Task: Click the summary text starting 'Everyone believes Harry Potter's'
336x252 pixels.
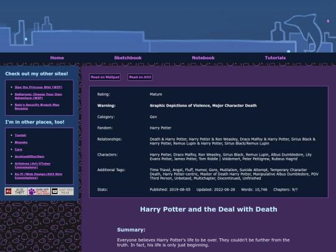Action: 203,243
